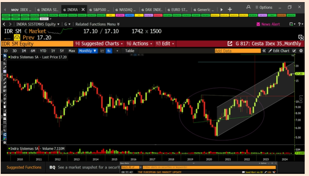Image resolution: width=309 pixels, height=176 pixels.
Task: Open the dashed line style icon
Action: pyautogui.click(x=5, y=122)
